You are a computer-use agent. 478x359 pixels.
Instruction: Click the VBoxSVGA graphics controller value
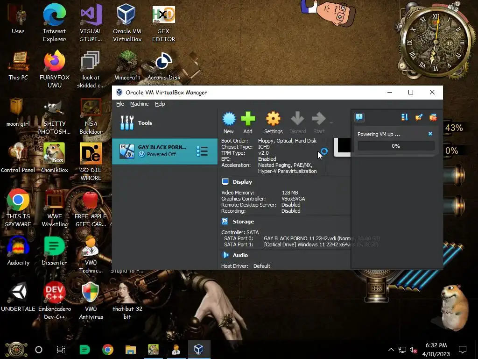pyautogui.click(x=293, y=199)
